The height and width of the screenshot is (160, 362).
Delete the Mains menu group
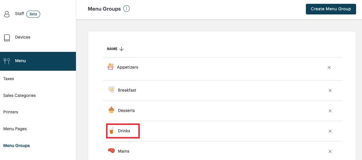tap(330, 151)
